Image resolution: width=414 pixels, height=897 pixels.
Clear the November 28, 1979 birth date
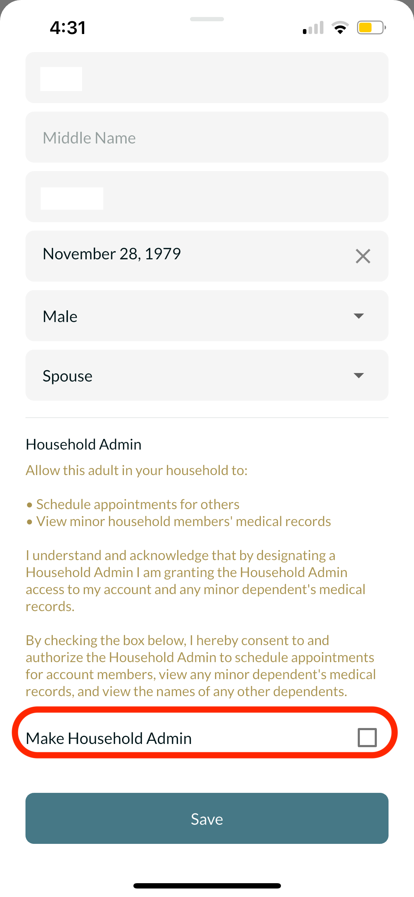pos(363,256)
